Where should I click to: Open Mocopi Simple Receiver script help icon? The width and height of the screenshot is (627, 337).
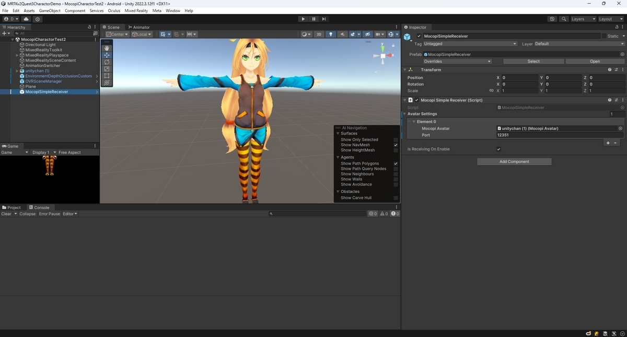[610, 100]
